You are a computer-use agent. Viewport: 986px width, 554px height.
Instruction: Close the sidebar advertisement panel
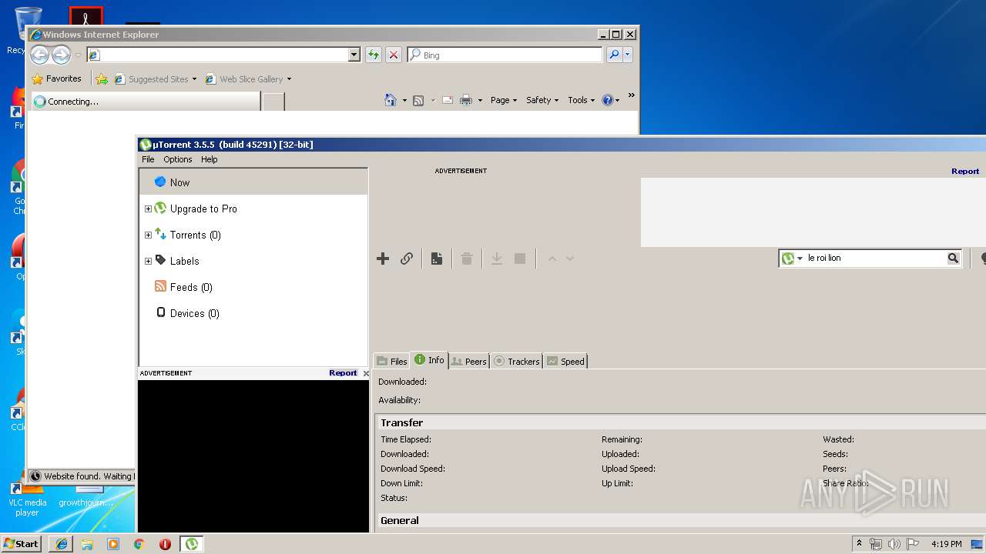(366, 373)
